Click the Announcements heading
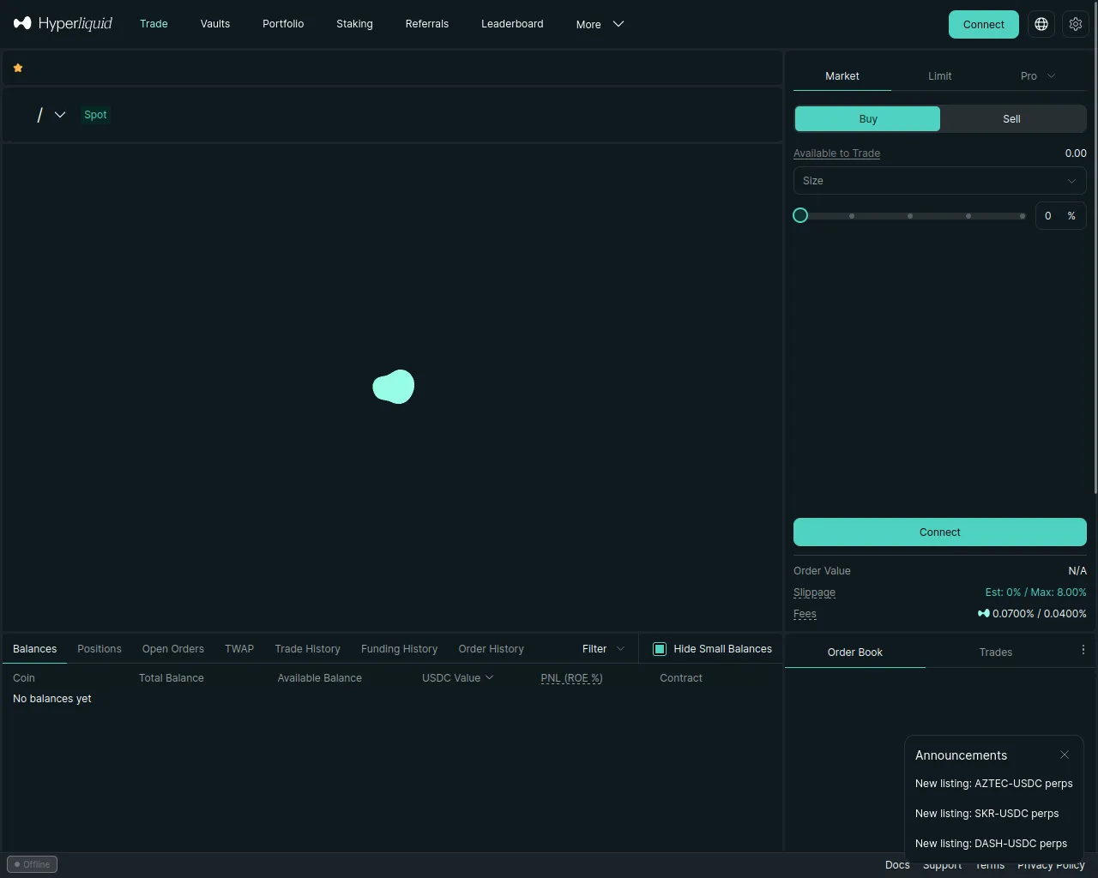The image size is (1098, 878). click(961, 755)
